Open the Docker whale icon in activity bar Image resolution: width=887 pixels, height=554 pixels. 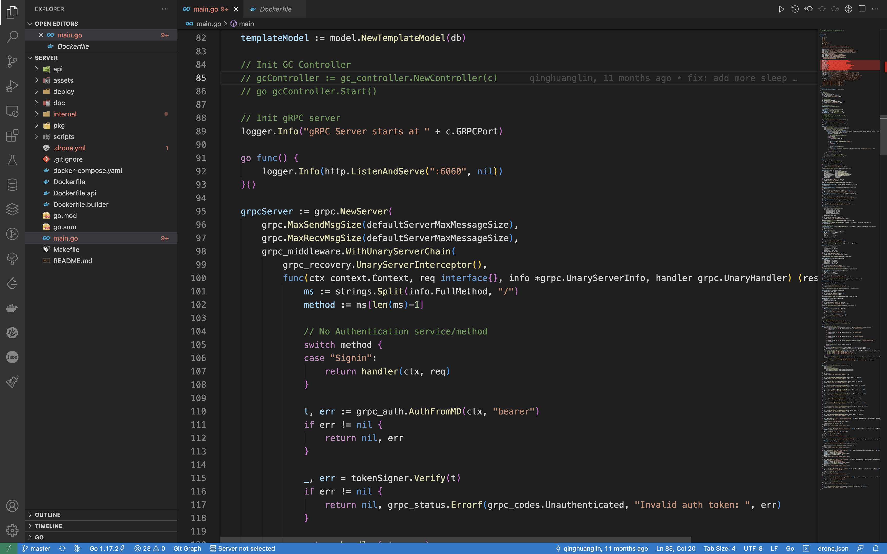(x=12, y=308)
